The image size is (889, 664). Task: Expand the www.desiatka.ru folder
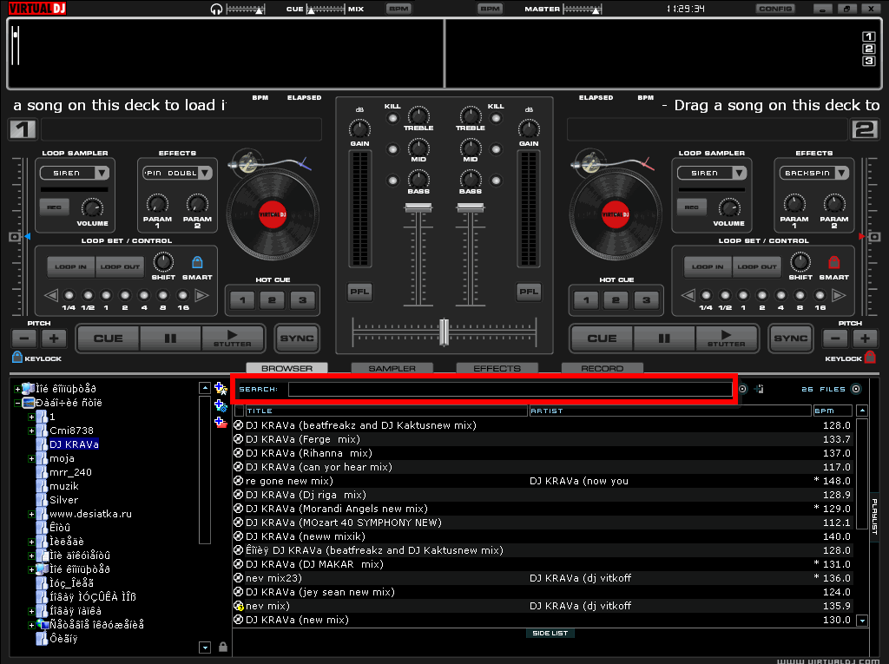coord(31,515)
